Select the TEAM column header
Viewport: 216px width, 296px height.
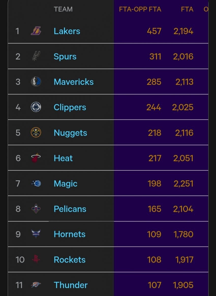63,9
